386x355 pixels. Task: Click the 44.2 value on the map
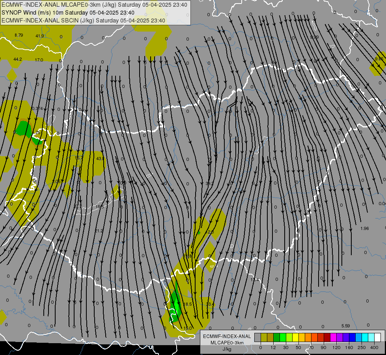pos(17,59)
